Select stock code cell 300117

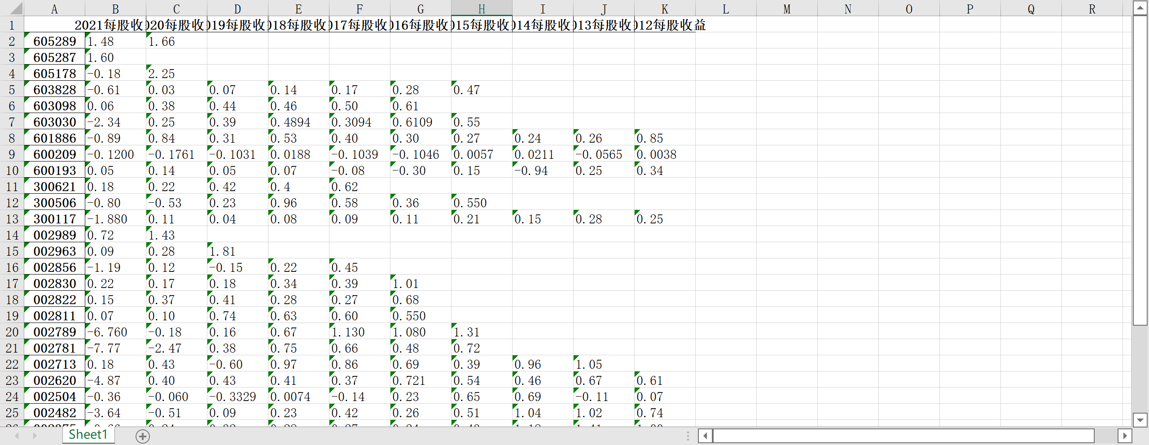pos(54,219)
